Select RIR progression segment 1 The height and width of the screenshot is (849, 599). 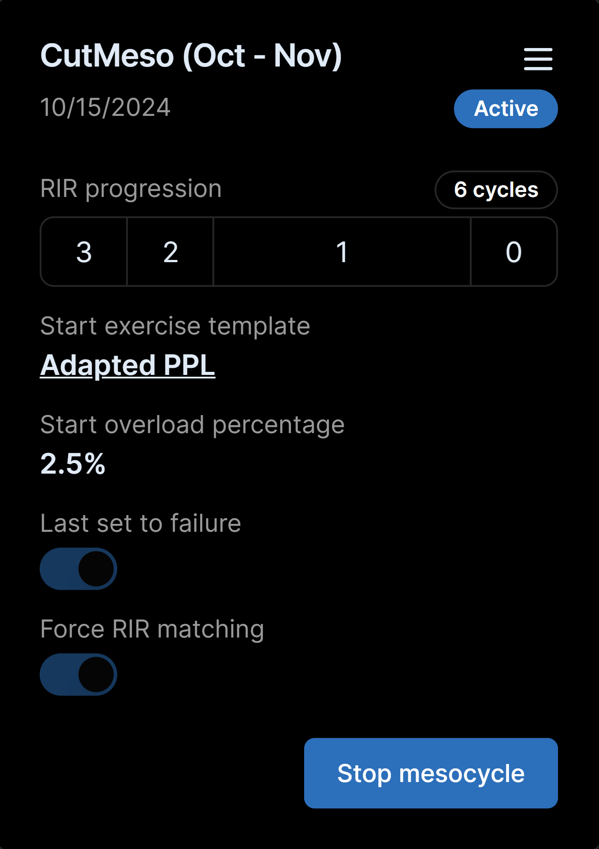click(342, 252)
